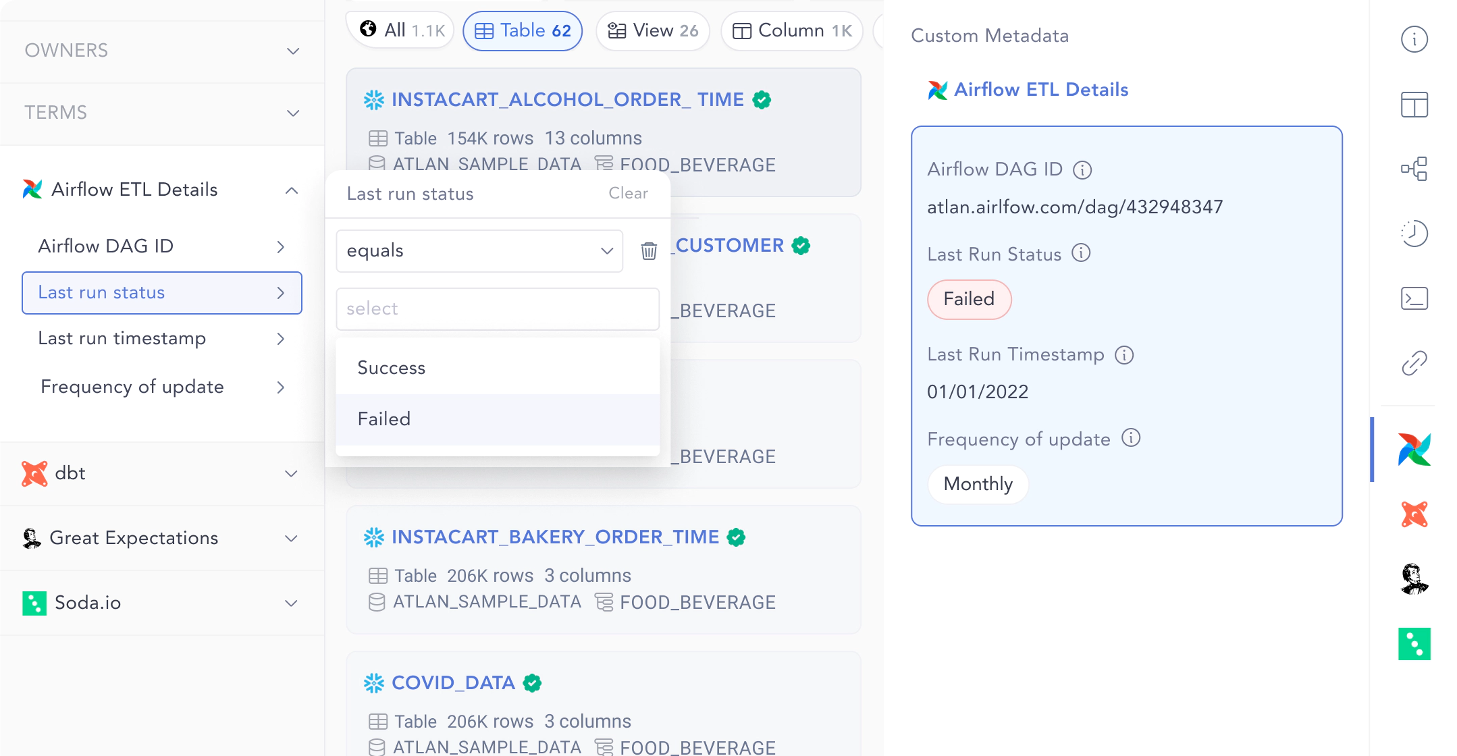Choose Failed from status options
Screen dimensions: 1457x756
498,419
